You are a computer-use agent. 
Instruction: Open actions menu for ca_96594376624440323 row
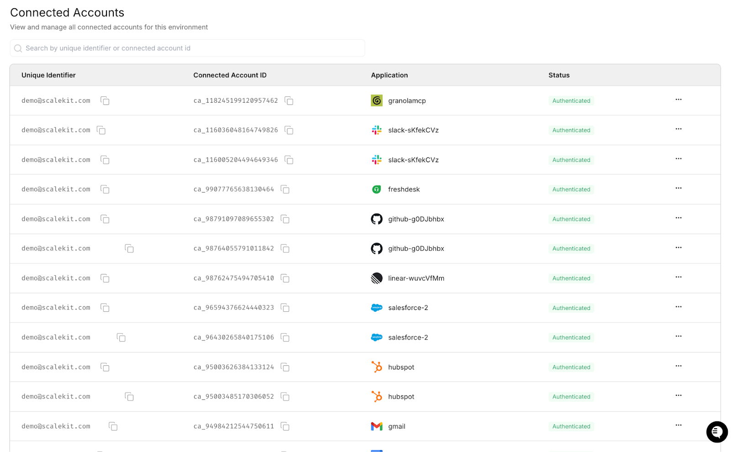coord(678,307)
